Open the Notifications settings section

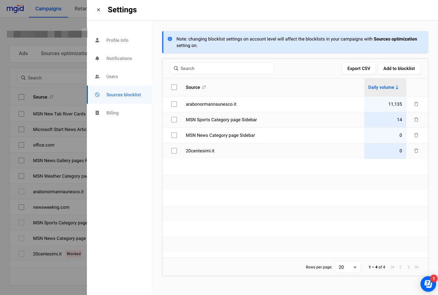tap(119, 58)
